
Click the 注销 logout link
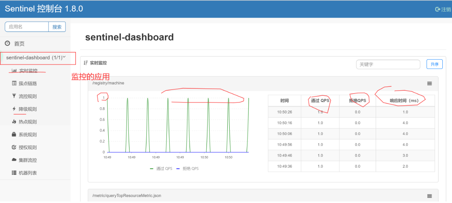(446, 10)
